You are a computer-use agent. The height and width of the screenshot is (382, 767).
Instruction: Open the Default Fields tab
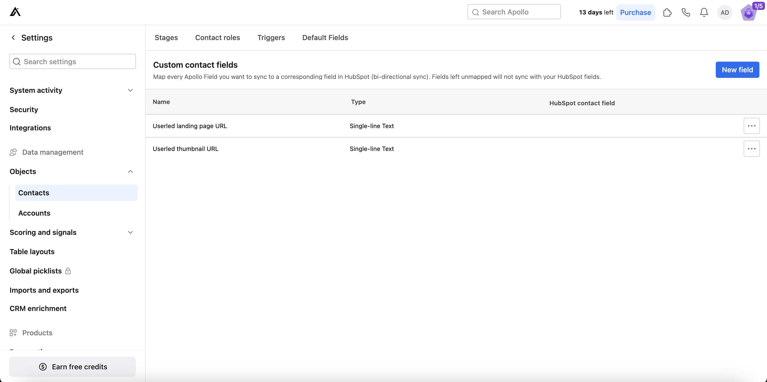pyautogui.click(x=325, y=38)
